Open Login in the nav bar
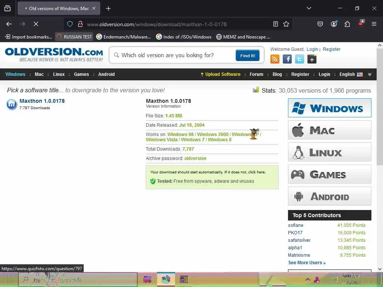Image resolution: width=383 pixels, height=287 pixels. pyautogui.click(x=324, y=74)
